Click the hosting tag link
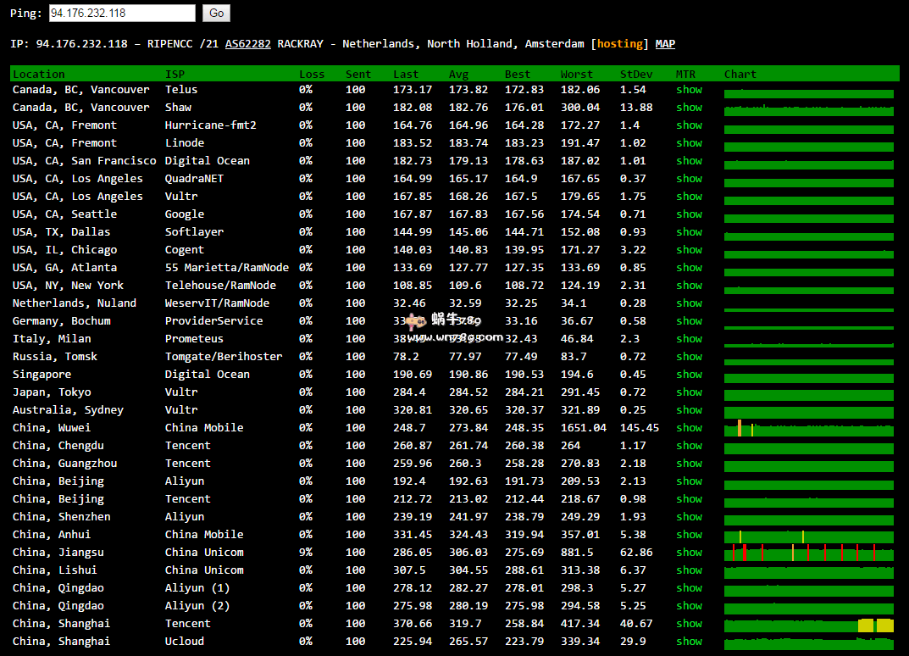 tap(619, 44)
